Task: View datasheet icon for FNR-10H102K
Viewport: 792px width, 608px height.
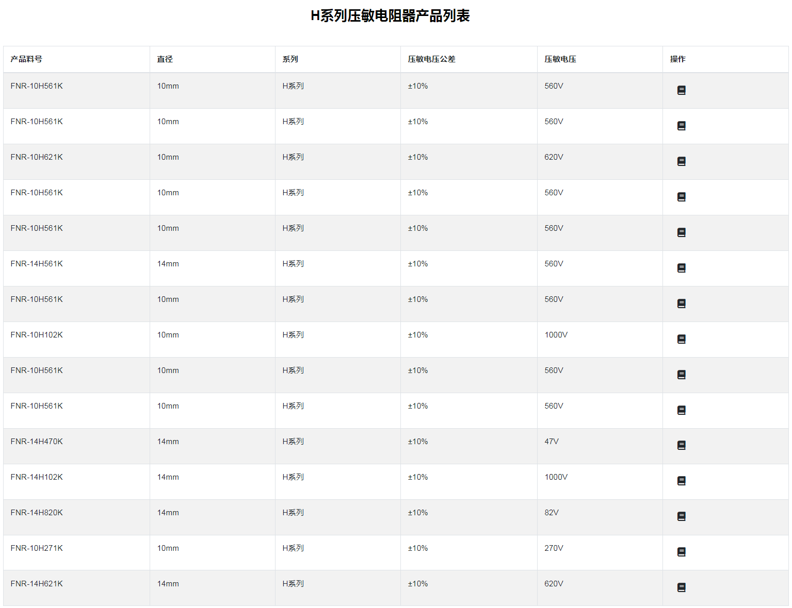Action: pos(681,339)
